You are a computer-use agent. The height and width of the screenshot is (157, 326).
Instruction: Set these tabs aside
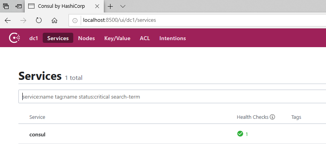(18, 6)
